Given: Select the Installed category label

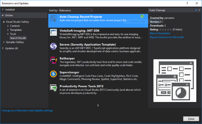Looking at the screenshot, I should [10, 10].
